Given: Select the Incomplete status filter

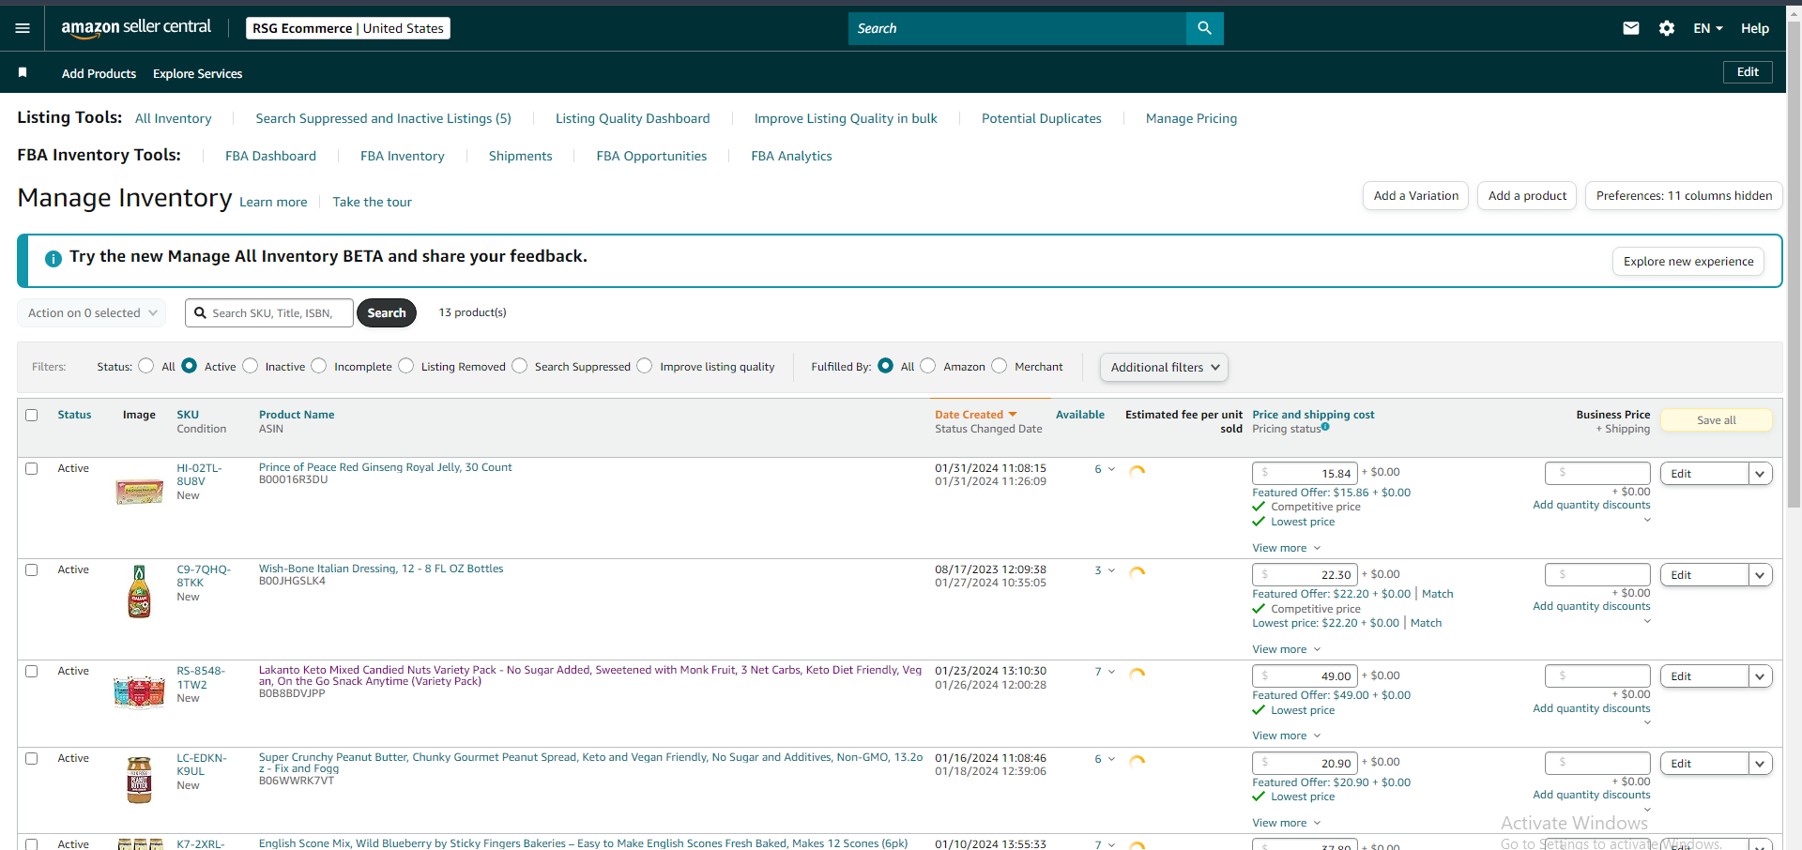Looking at the screenshot, I should (x=319, y=366).
